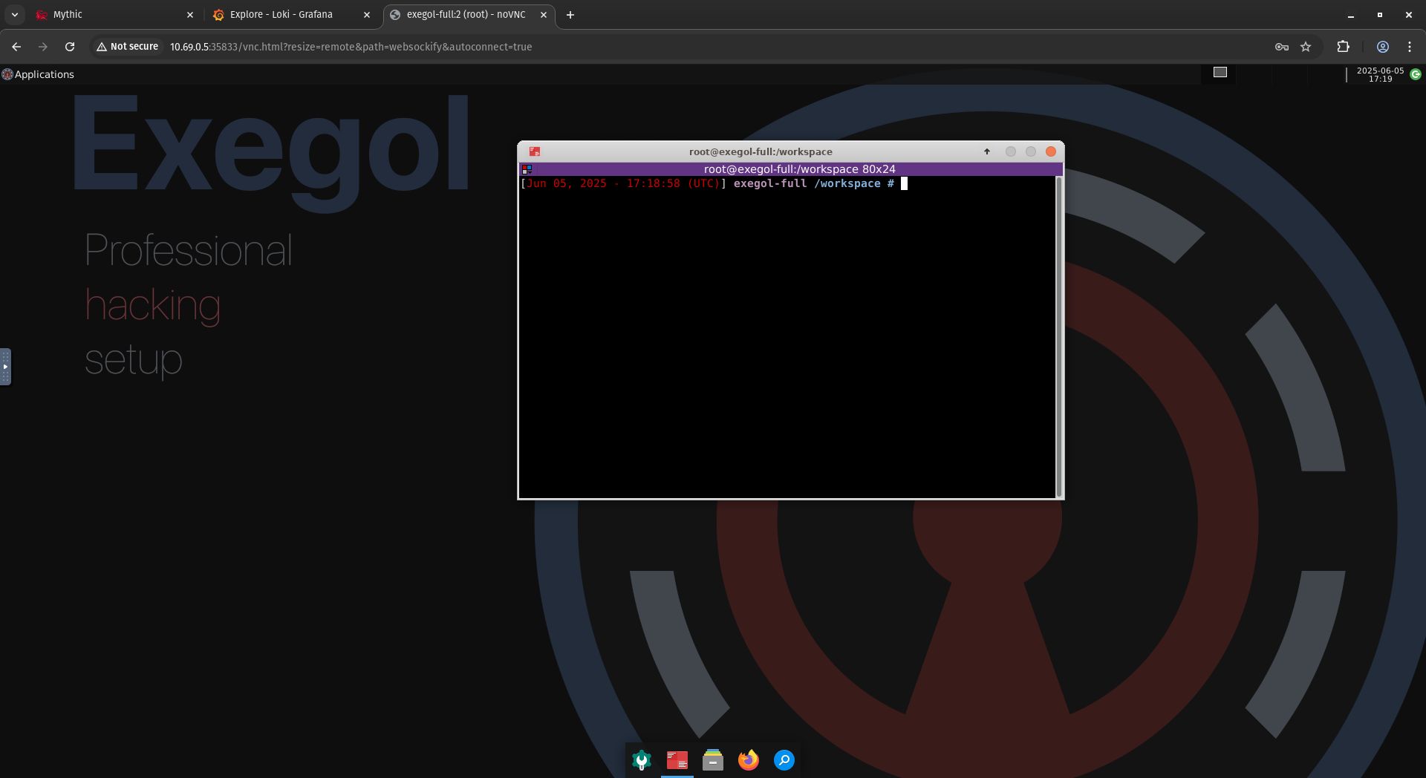Switch to Explore - Loki - Grafana tab
1426x778 pixels.
coord(290,15)
